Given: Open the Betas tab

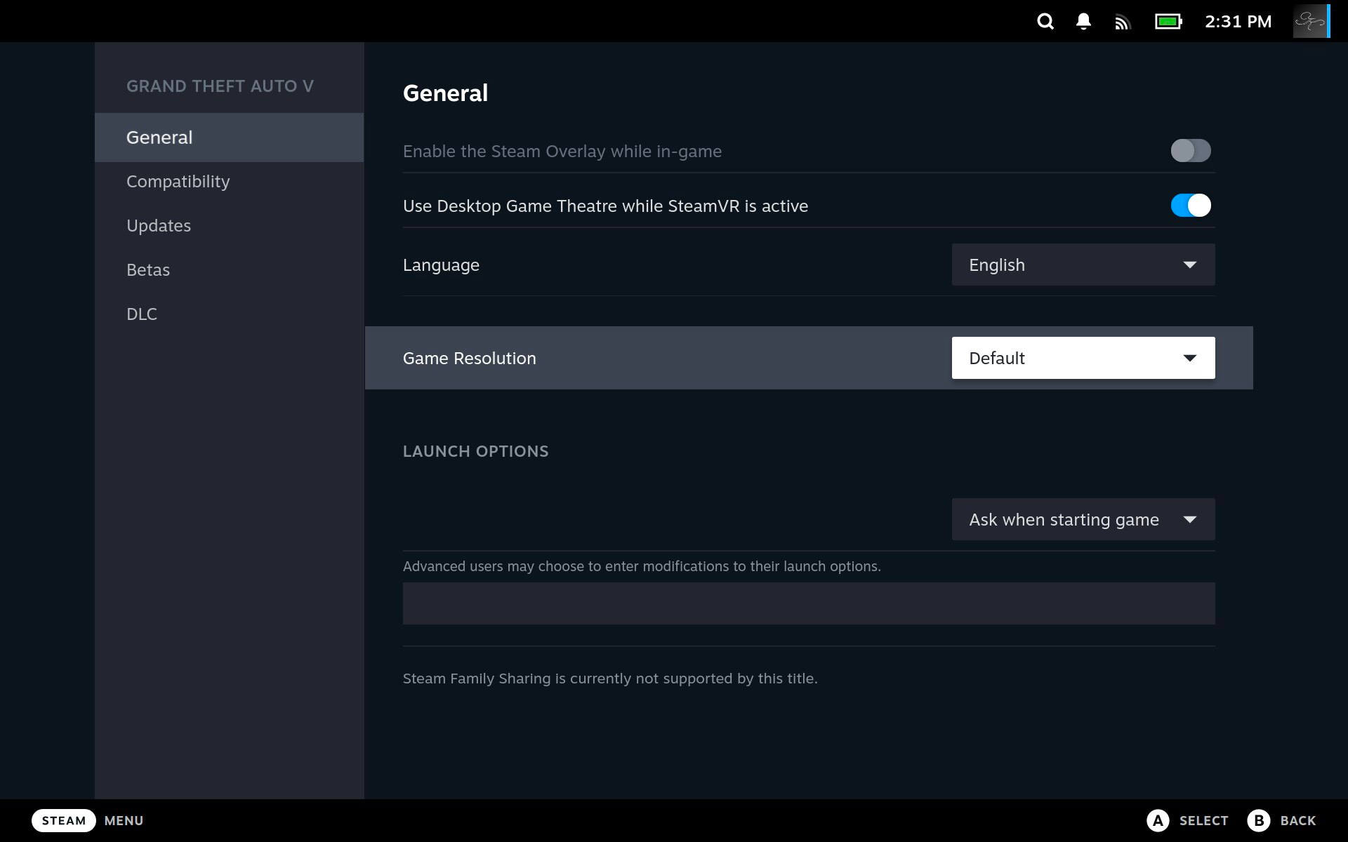Looking at the screenshot, I should tap(229, 270).
